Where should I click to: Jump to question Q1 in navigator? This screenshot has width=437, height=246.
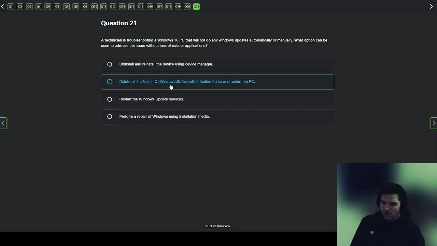11,6
